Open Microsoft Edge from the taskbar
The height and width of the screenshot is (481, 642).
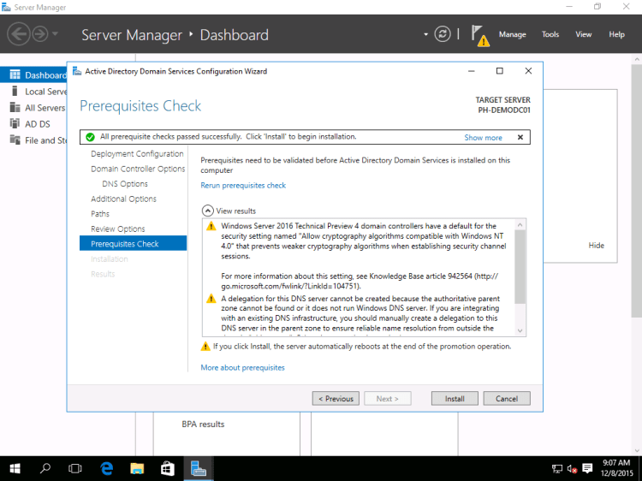click(x=107, y=468)
